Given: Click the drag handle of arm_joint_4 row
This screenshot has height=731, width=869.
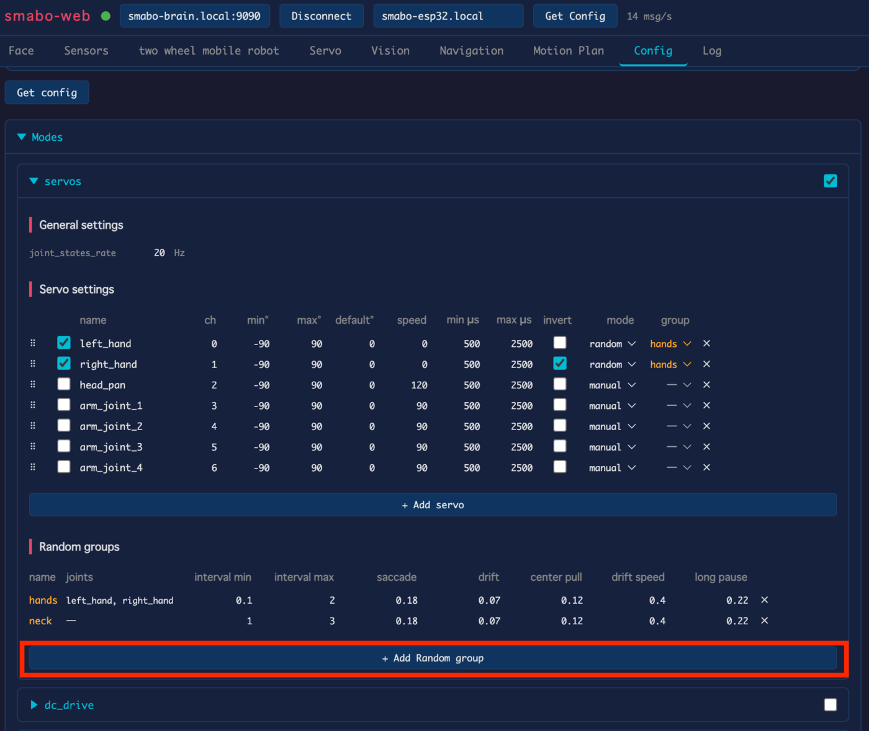Looking at the screenshot, I should (33, 467).
